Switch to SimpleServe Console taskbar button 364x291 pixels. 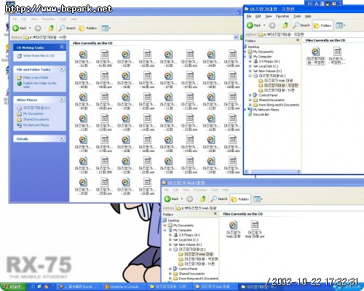[124, 287]
